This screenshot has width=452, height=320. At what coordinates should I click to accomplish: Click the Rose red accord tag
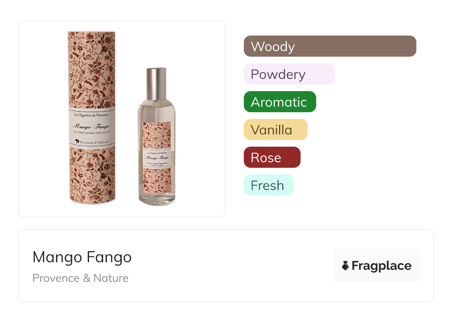click(272, 157)
